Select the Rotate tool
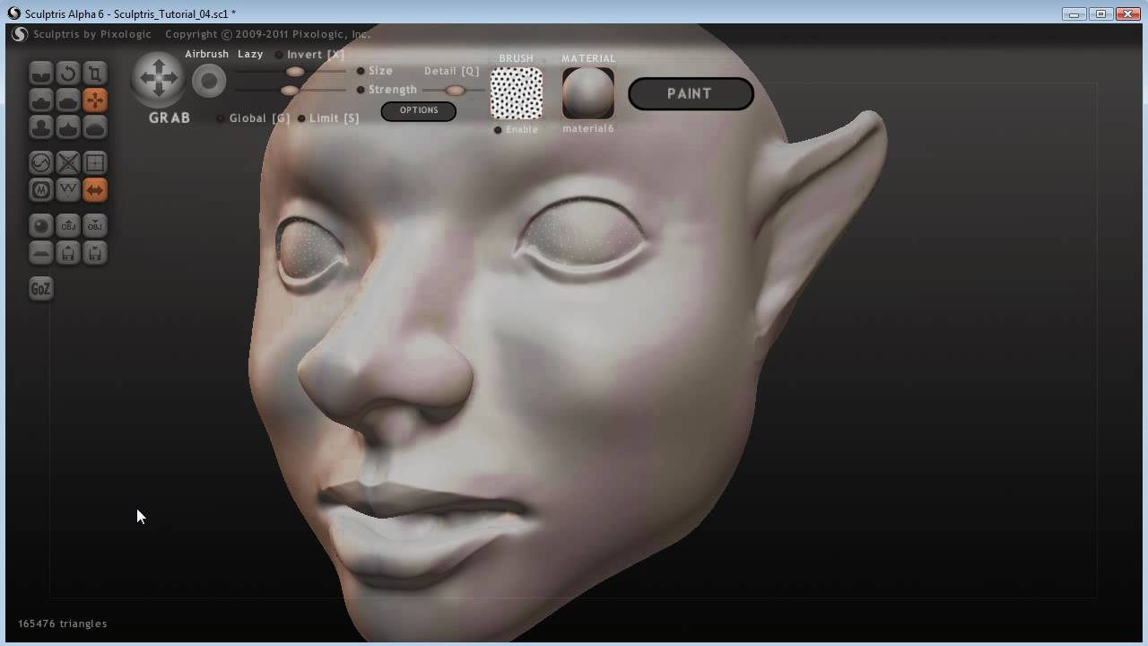Screen dimensions: 1148x646 coord(68,73)
